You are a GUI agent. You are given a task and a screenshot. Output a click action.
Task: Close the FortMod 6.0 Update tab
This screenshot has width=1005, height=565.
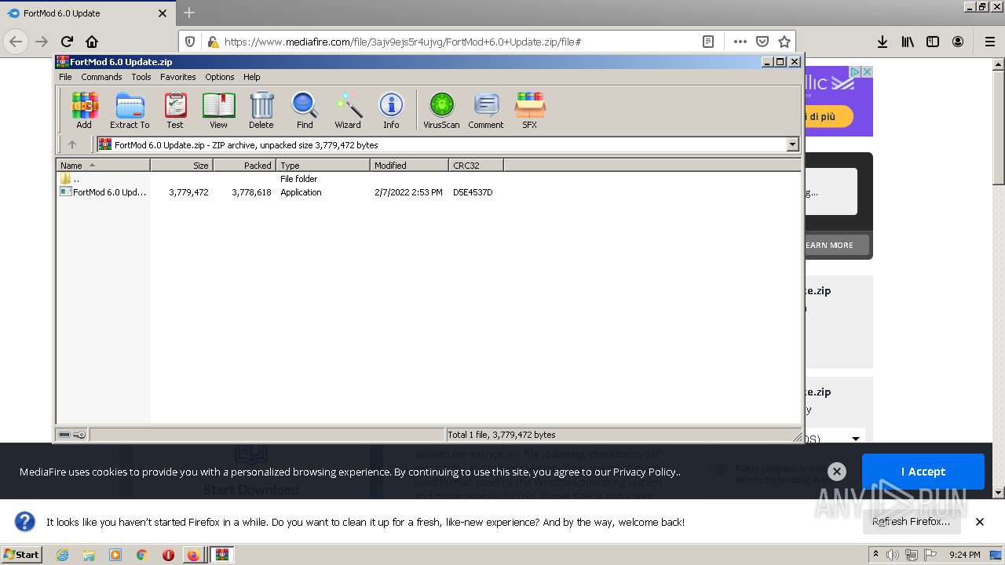163,13
